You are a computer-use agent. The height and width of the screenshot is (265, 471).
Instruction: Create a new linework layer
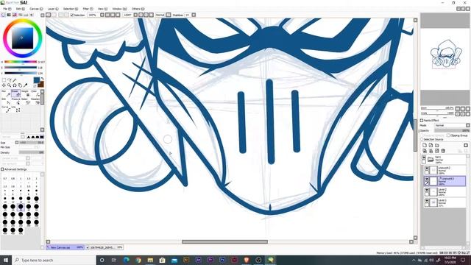[x=431, y=146]
